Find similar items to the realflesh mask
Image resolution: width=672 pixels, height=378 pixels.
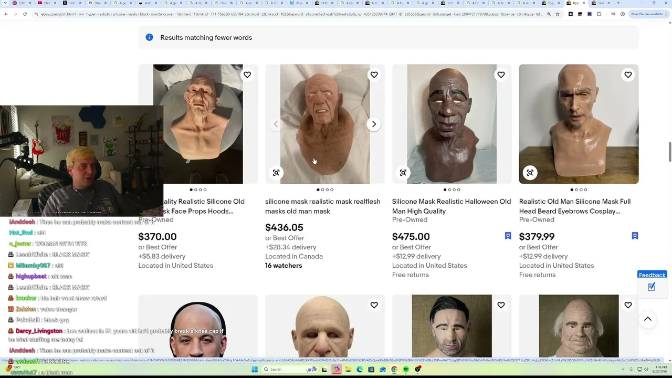276,173
